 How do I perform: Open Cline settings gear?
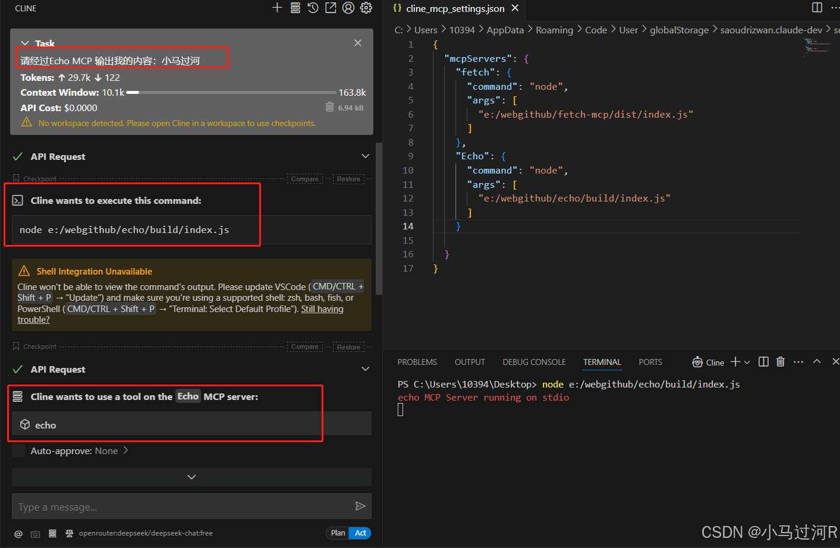(366, 8)
